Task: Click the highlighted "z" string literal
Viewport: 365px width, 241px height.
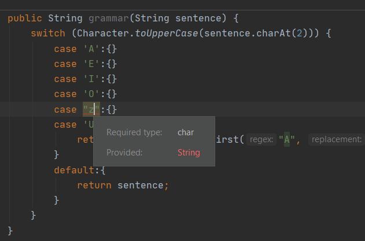Action: [x=91, y=109]
